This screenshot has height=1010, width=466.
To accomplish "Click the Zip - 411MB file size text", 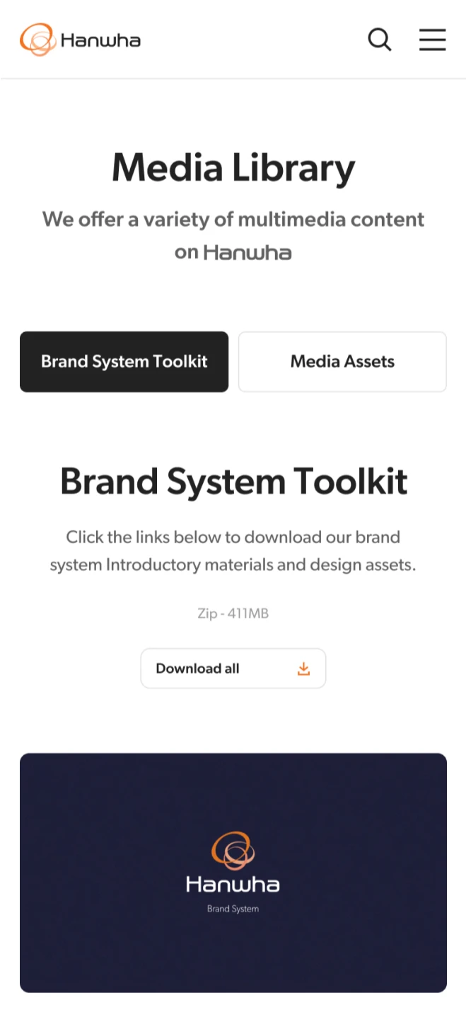I will (x=233, y=613).
